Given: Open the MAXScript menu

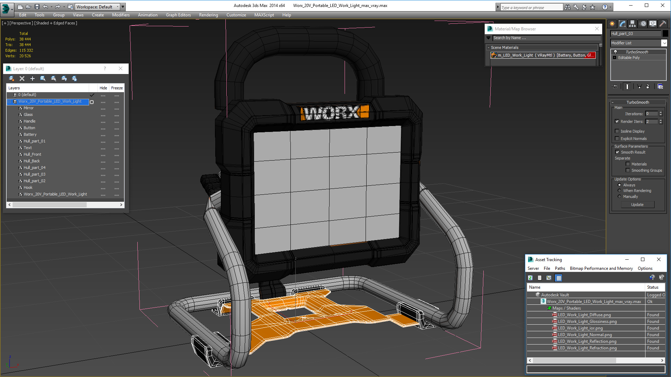Looking at the screenshot, I should [x=264, y=15].
